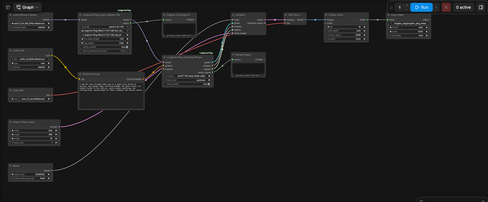Toggle strict_profile switch

(209, 84)
